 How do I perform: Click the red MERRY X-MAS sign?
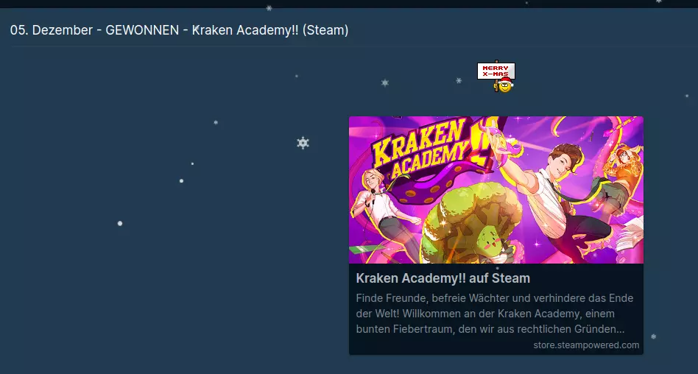(496, 71)
